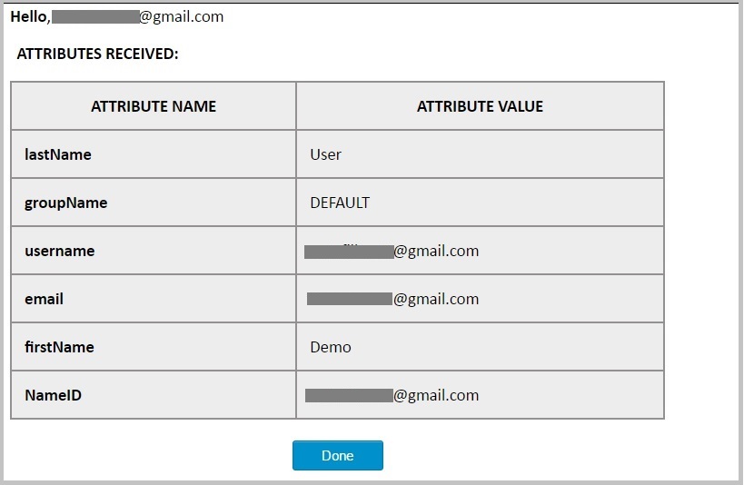
Task: Select the ATTRIBUTE VALUE column header
Action: [480, 106]
